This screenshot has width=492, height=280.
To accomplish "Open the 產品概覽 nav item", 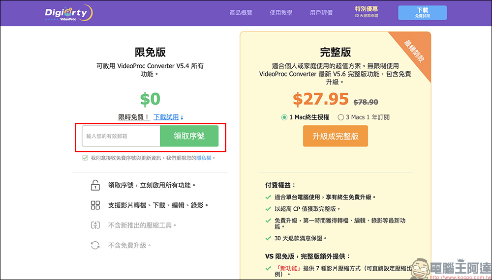I will coord(241,13).
